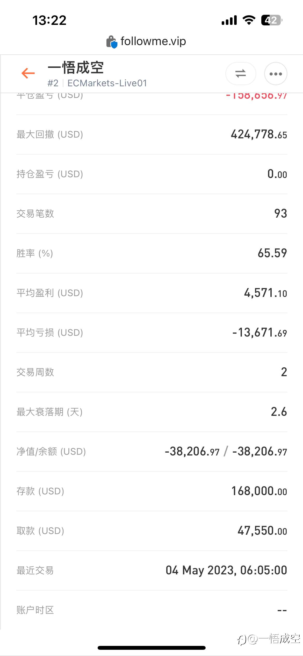Open the three-dot more options menu
Screen dimensions: 303x656
click(276, 74)
